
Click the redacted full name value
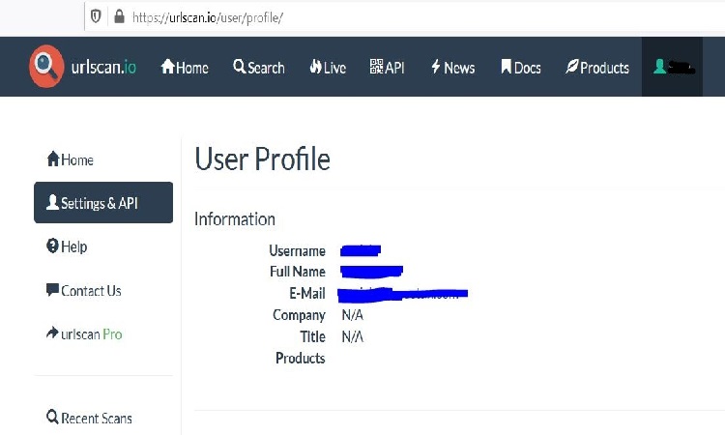click(371, 272)
